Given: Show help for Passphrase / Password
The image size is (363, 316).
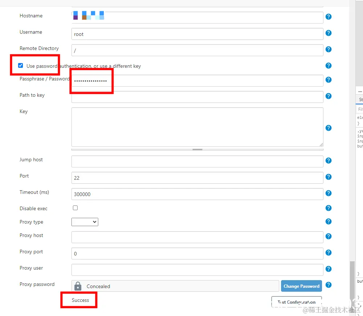Looking at the screenshot, I should (328, 80).
